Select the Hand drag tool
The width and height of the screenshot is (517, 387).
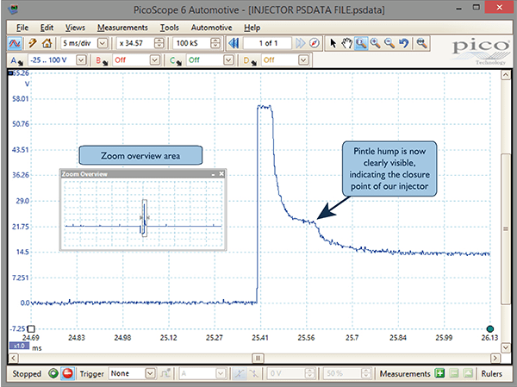coord(346,43)
